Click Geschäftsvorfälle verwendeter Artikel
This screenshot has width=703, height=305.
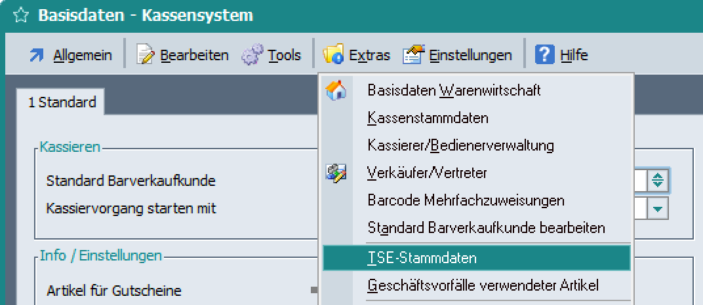[483, 285]
